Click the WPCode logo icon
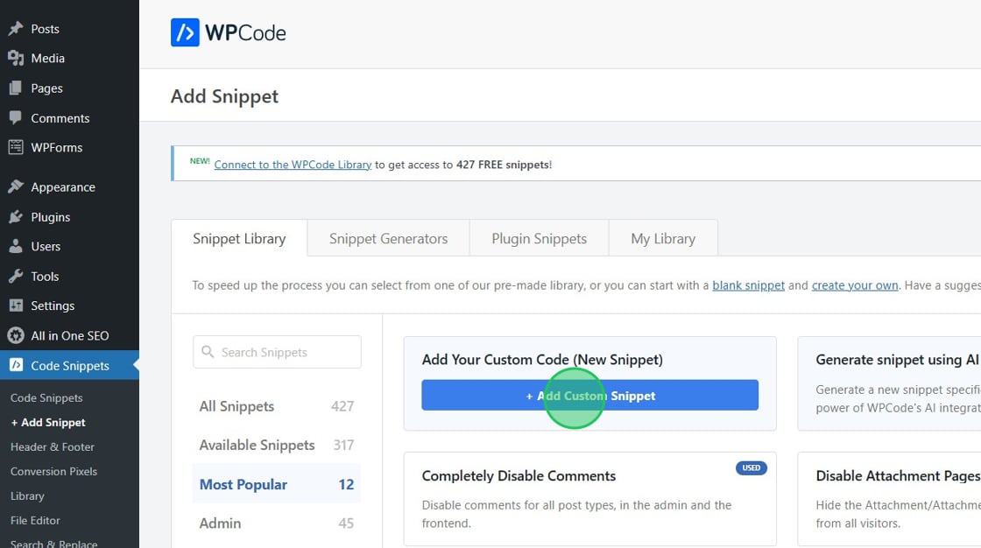Image resolution: width=981 pixels, height=548 pixels. click(185, 33)
